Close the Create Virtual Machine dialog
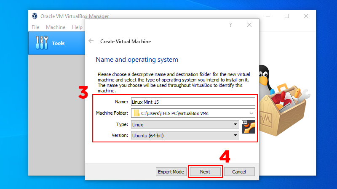The image size is (337, 189). [x=249, y=25]
